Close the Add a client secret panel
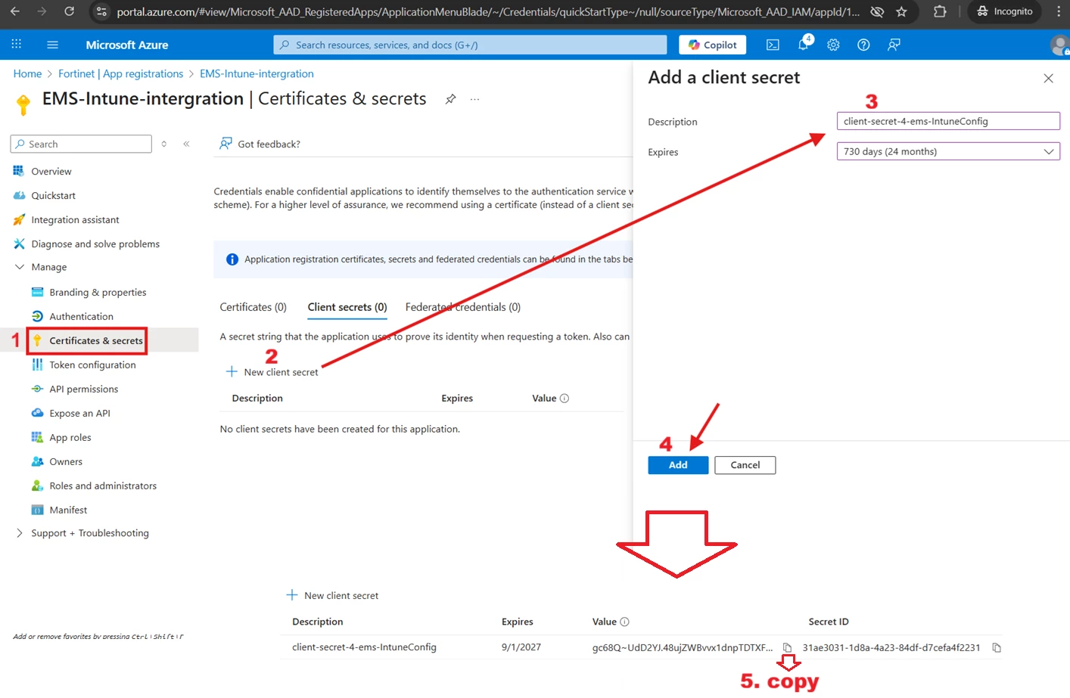This screenshot has width=1070, height=698. pos(1048,79)
